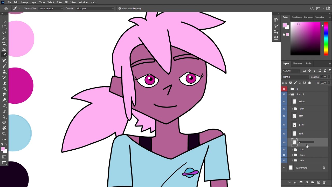The width and height of the screenshot is (332, 187).
Task: Open the Fill slider dropdown arrow
Action: tap(329, 83)
